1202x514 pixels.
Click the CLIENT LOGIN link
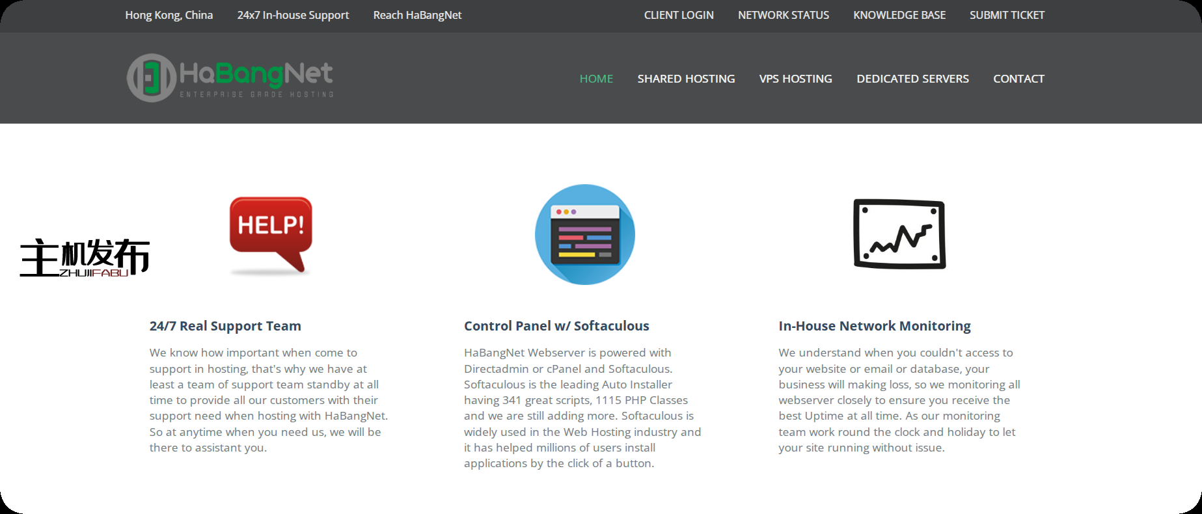[x=679, y=15]
